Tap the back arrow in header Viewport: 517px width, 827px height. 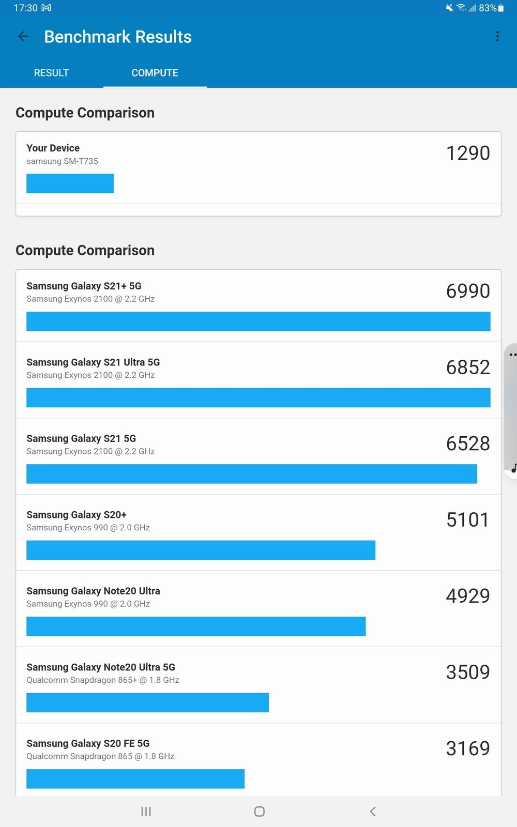23,36
